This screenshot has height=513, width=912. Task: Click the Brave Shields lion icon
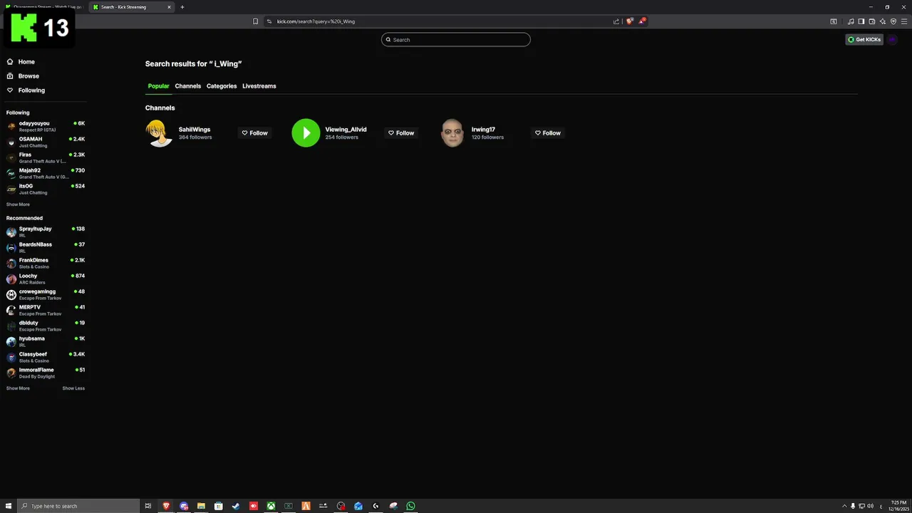[629, 21]
